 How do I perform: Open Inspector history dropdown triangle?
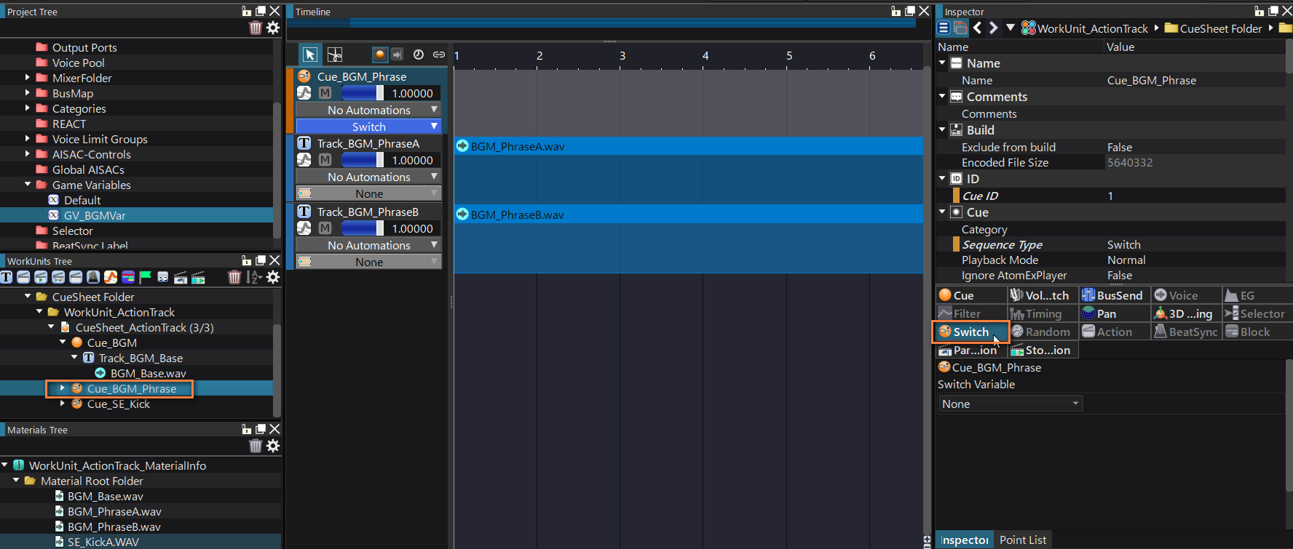1010,28
